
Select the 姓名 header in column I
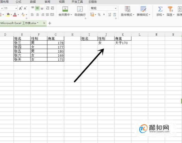pos(89,38)
